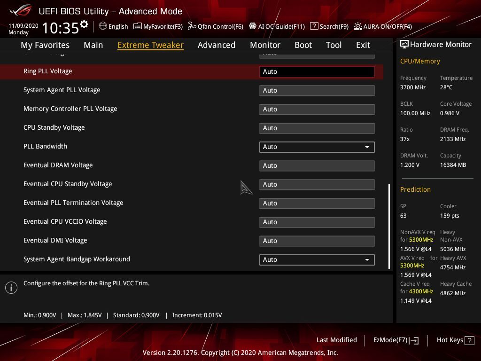481x361 pixels.
Task: Go to the Advanced tab
Action: (x=216, y=45)
